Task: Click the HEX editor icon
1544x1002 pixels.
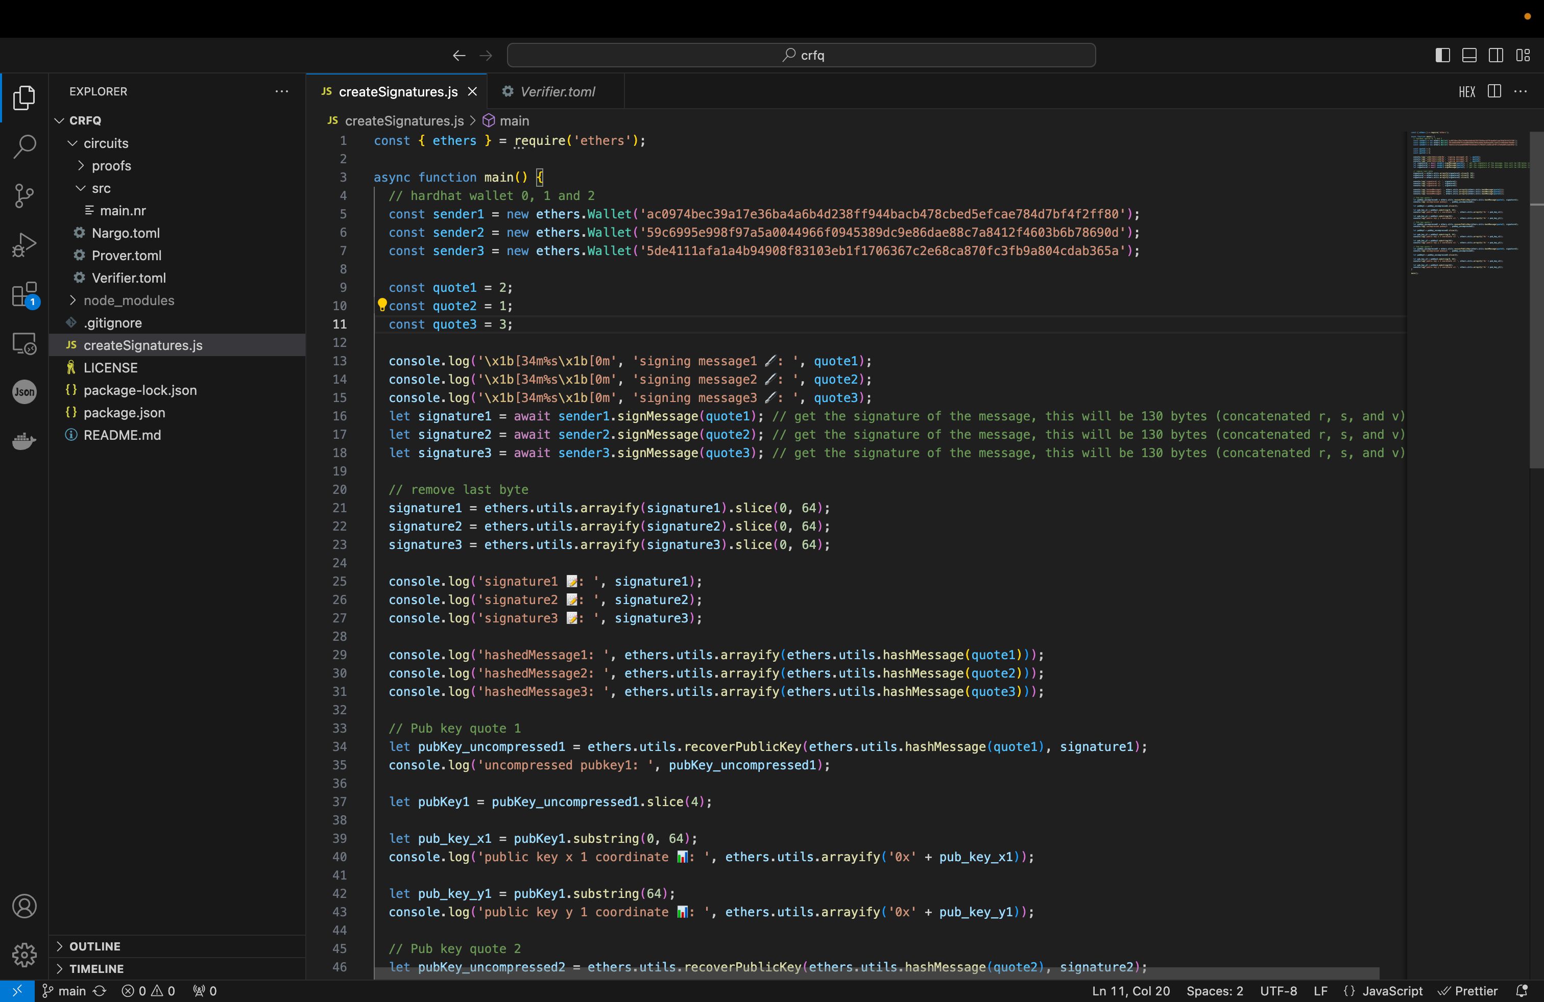Action: (x=1467, y=92)
